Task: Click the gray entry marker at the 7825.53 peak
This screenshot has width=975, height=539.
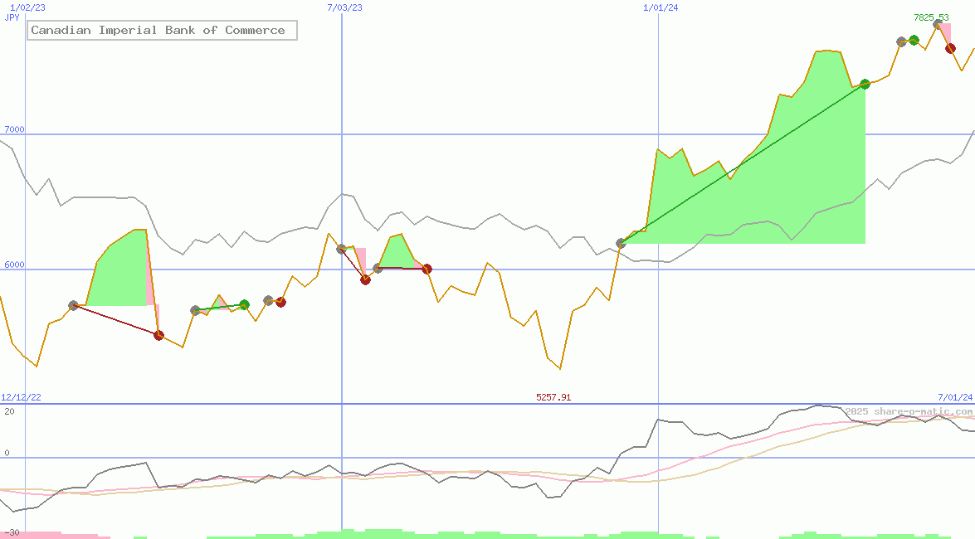Action: coord(938,25)
